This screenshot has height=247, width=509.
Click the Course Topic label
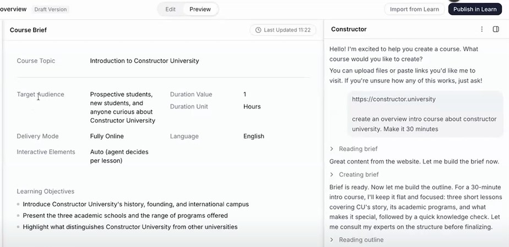click(x=36, y=61)
